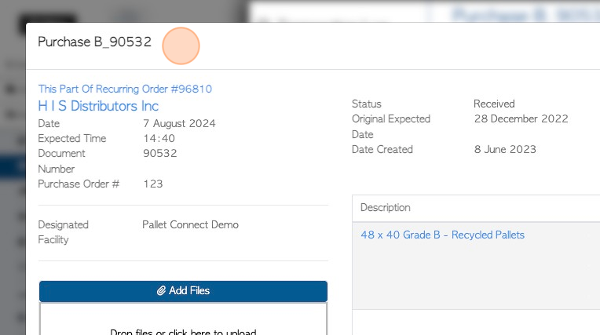Click the Pallet Connect Demo facility value
Image resolution: width=600 pixels, height=335 pixels.
pos(190,224)
